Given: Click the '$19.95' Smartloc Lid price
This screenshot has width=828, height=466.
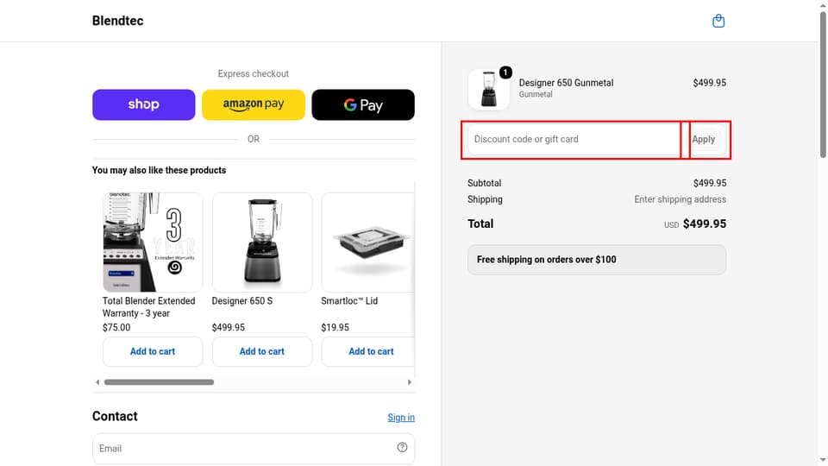Looking at the screenshot, I should [335, 328].
